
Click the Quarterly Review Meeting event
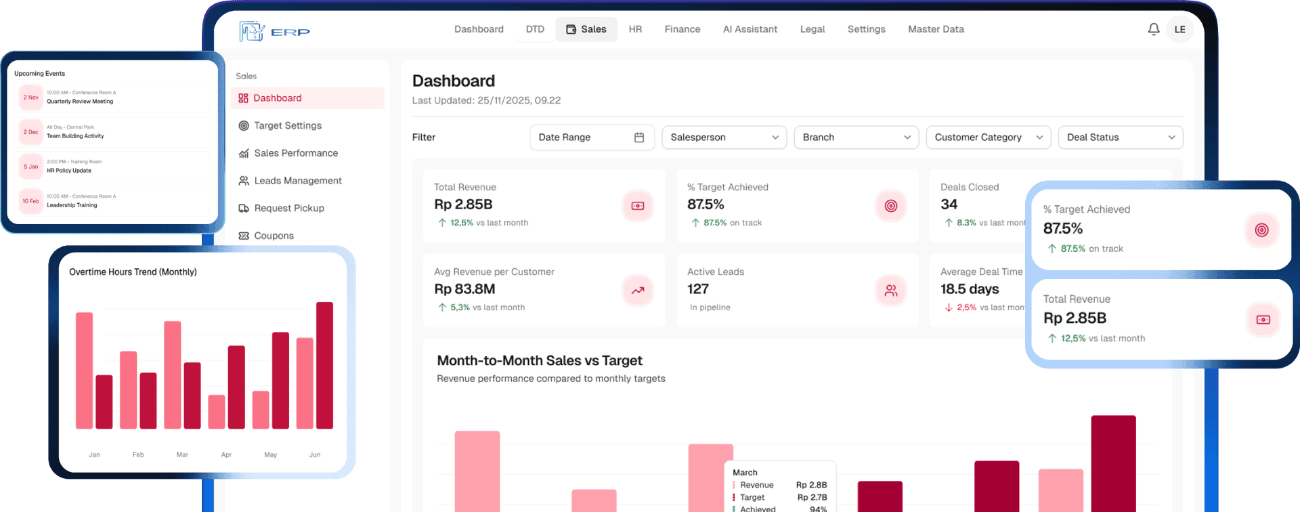pos(112,98)
